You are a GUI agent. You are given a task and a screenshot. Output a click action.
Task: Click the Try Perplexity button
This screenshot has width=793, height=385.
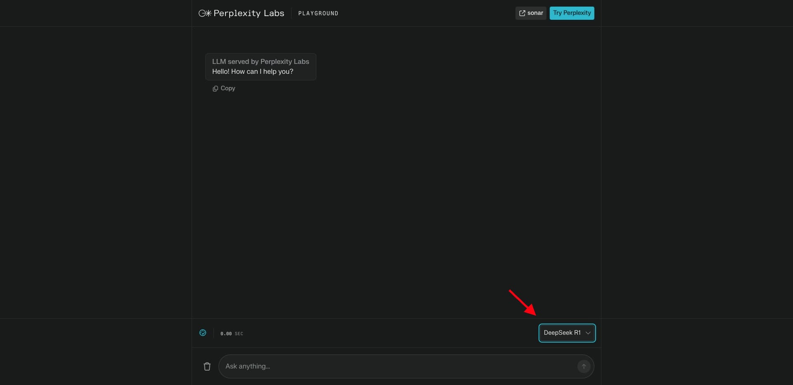572,13
